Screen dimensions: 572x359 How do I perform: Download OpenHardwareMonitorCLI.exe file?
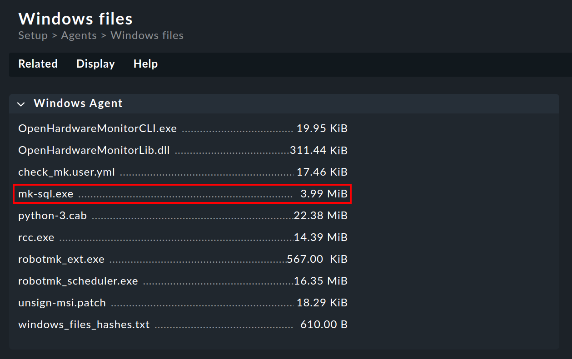pos(97,128)
